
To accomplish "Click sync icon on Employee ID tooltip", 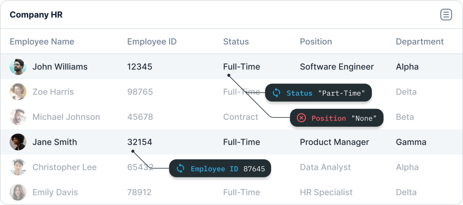I will 180,168.
